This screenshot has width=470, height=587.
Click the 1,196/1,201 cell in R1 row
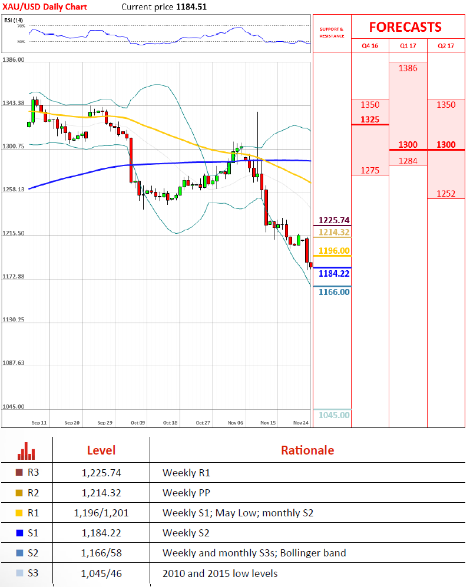tap(101, 513)
